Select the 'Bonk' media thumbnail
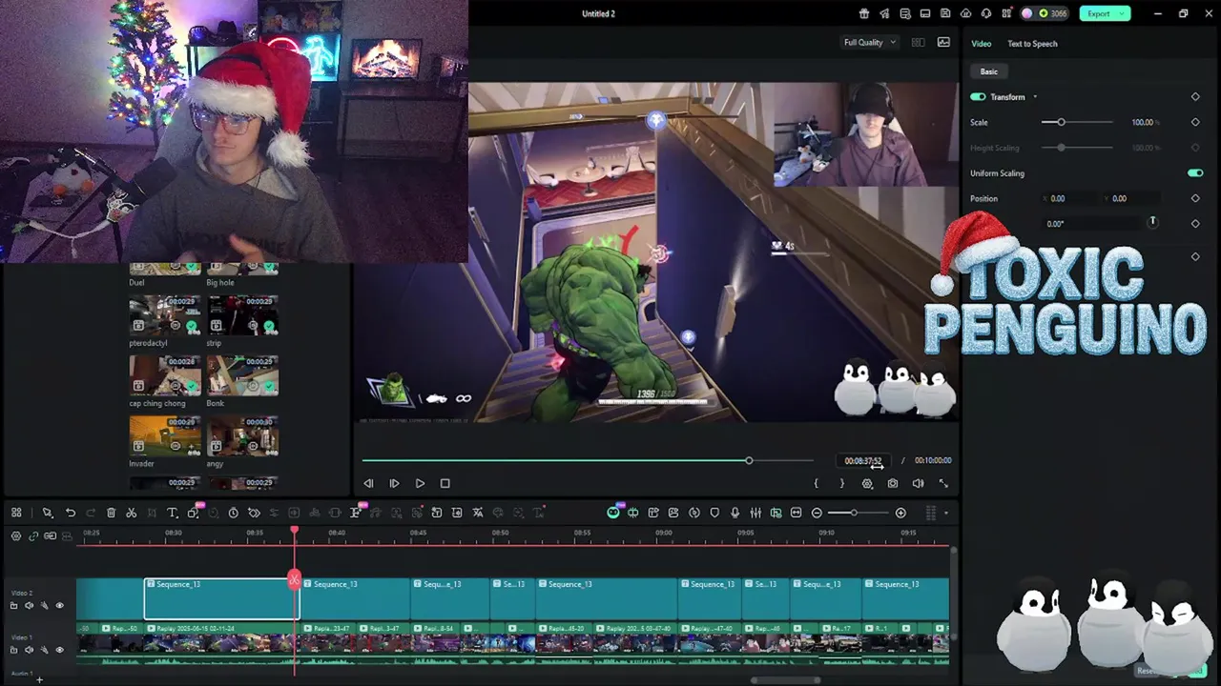Screen dimensions: 1221x686 click(242, 375)
